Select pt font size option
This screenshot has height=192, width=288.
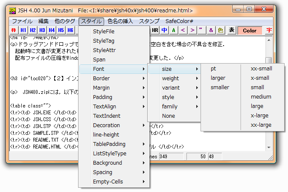tap(221, 69)
